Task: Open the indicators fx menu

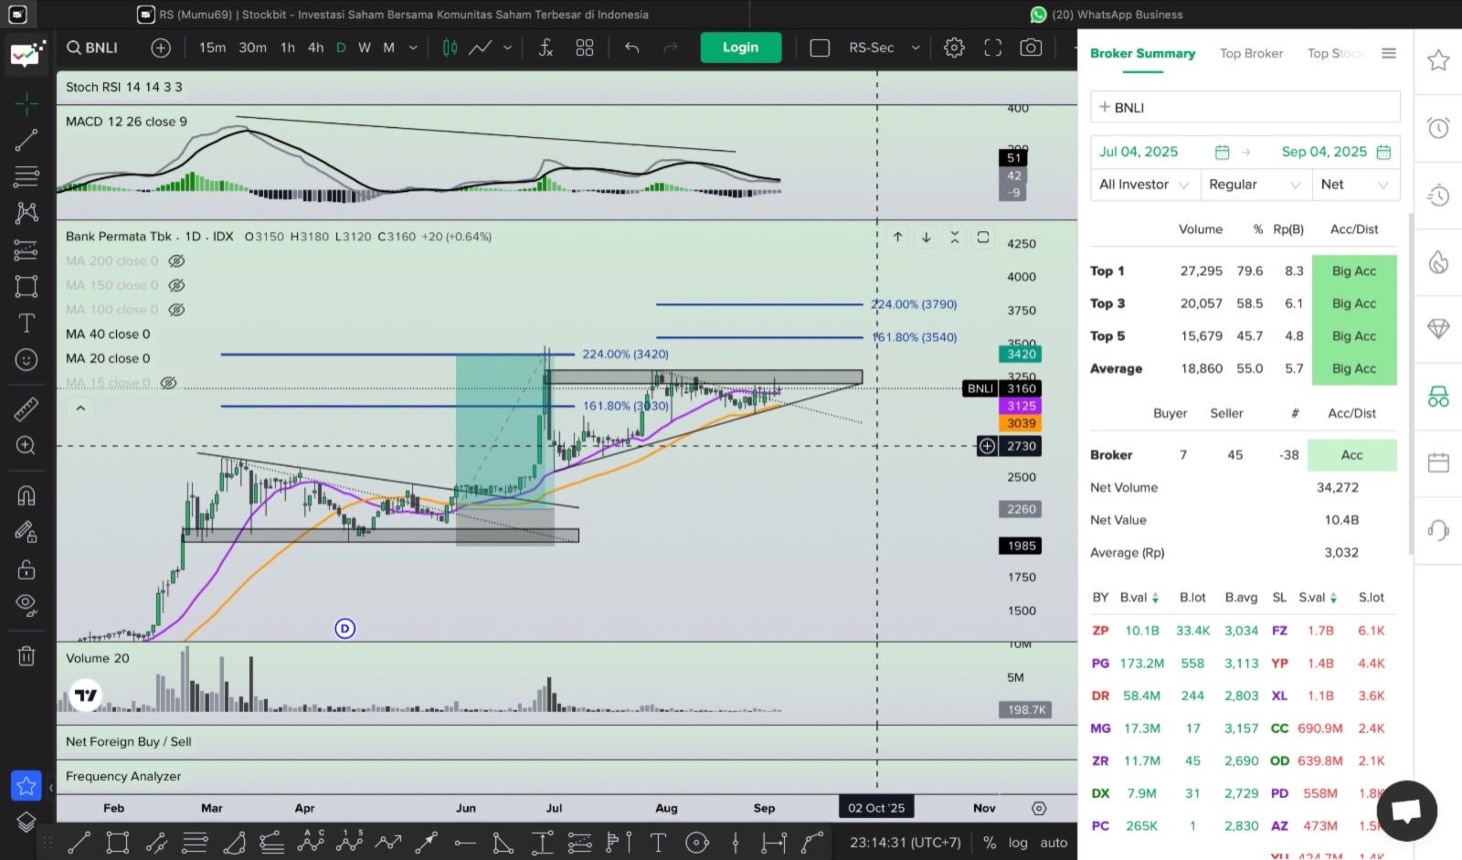Action: pyautogui.click(x=546, y=48)
